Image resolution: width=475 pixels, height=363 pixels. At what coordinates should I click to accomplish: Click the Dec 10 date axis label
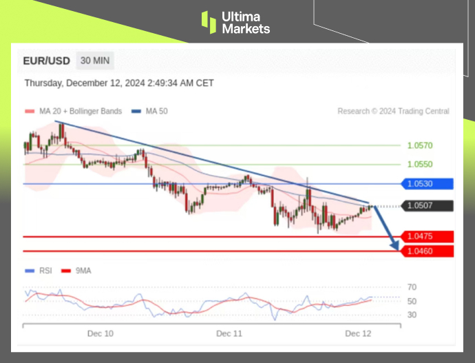[x=100, y=333]
